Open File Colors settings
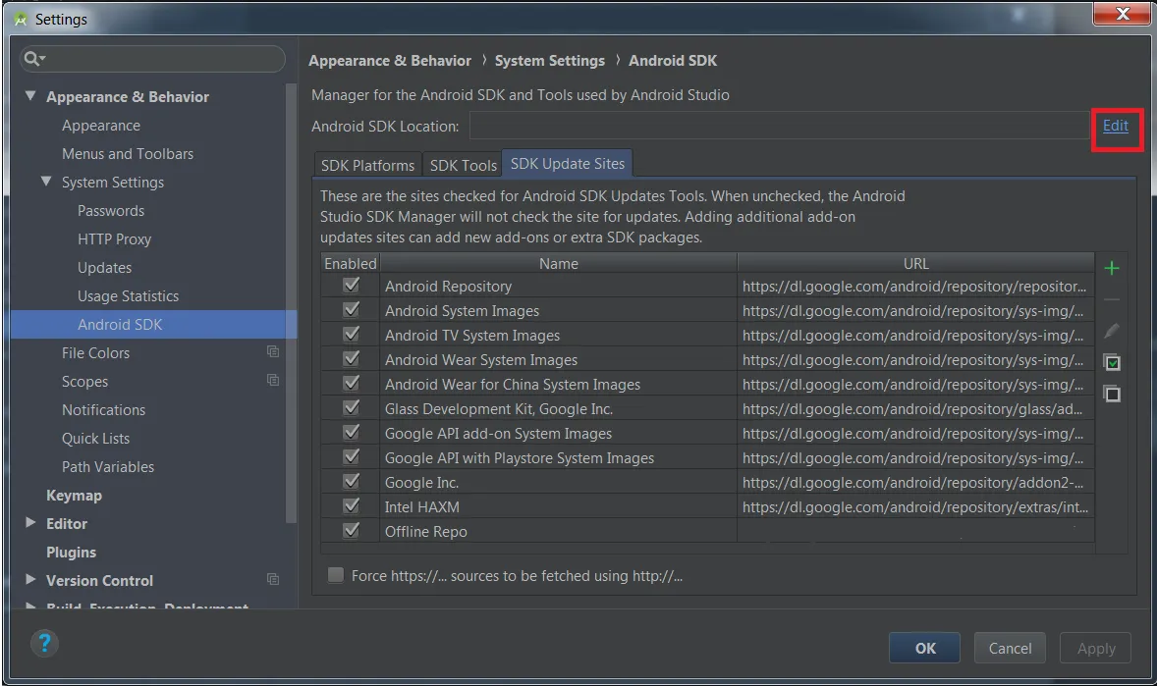Viewport: 1157px width, 686px height. pos(96,352)
